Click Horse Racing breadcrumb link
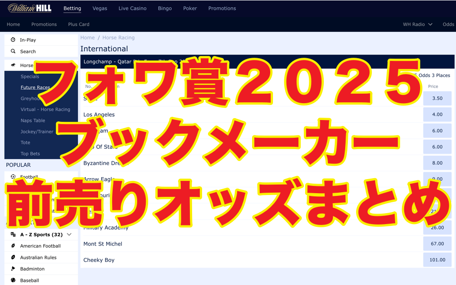This screenshot has height=285, width=456. pos(119,38)
